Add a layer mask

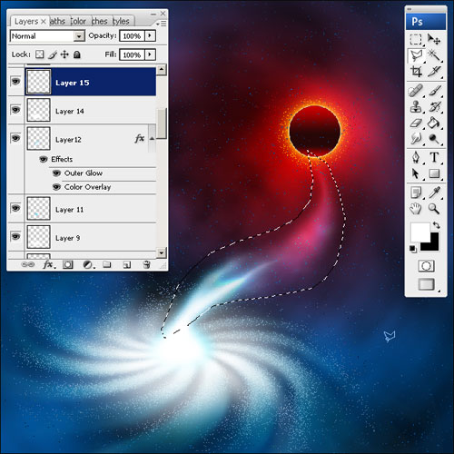(68, 264)
